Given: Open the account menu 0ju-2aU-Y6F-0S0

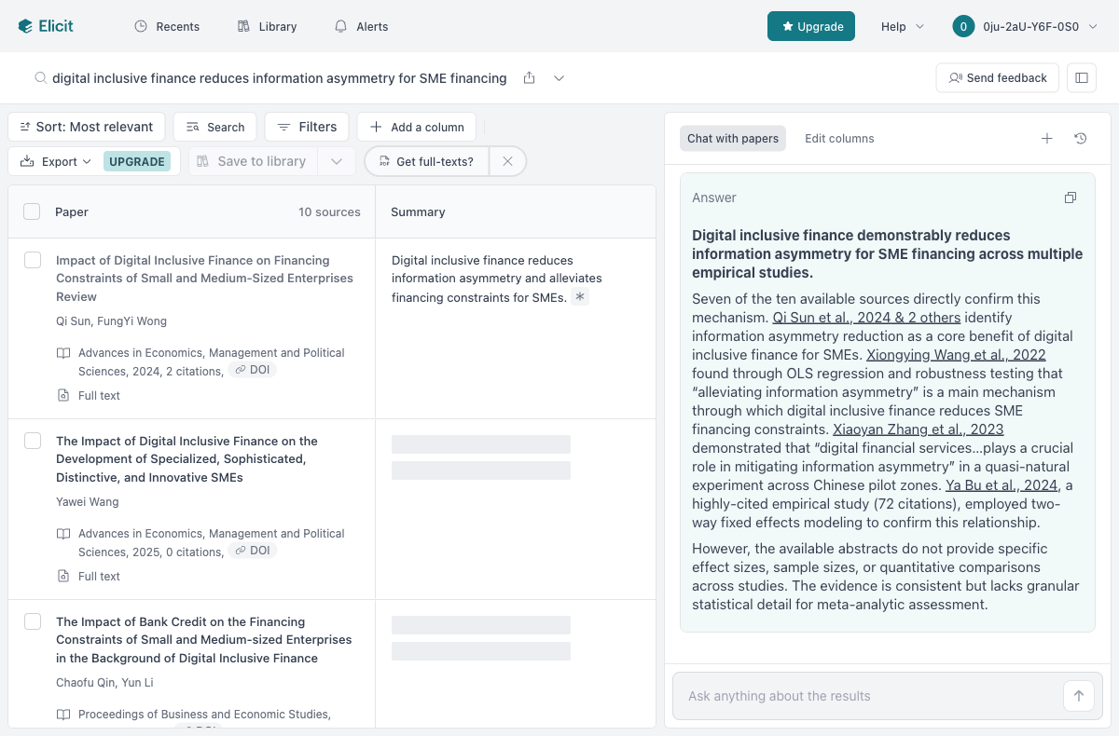Looking at the screenshot, I should 1026,26.
